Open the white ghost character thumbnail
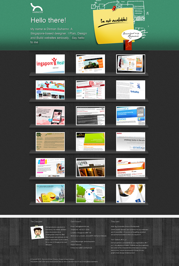 pos(90,193)
